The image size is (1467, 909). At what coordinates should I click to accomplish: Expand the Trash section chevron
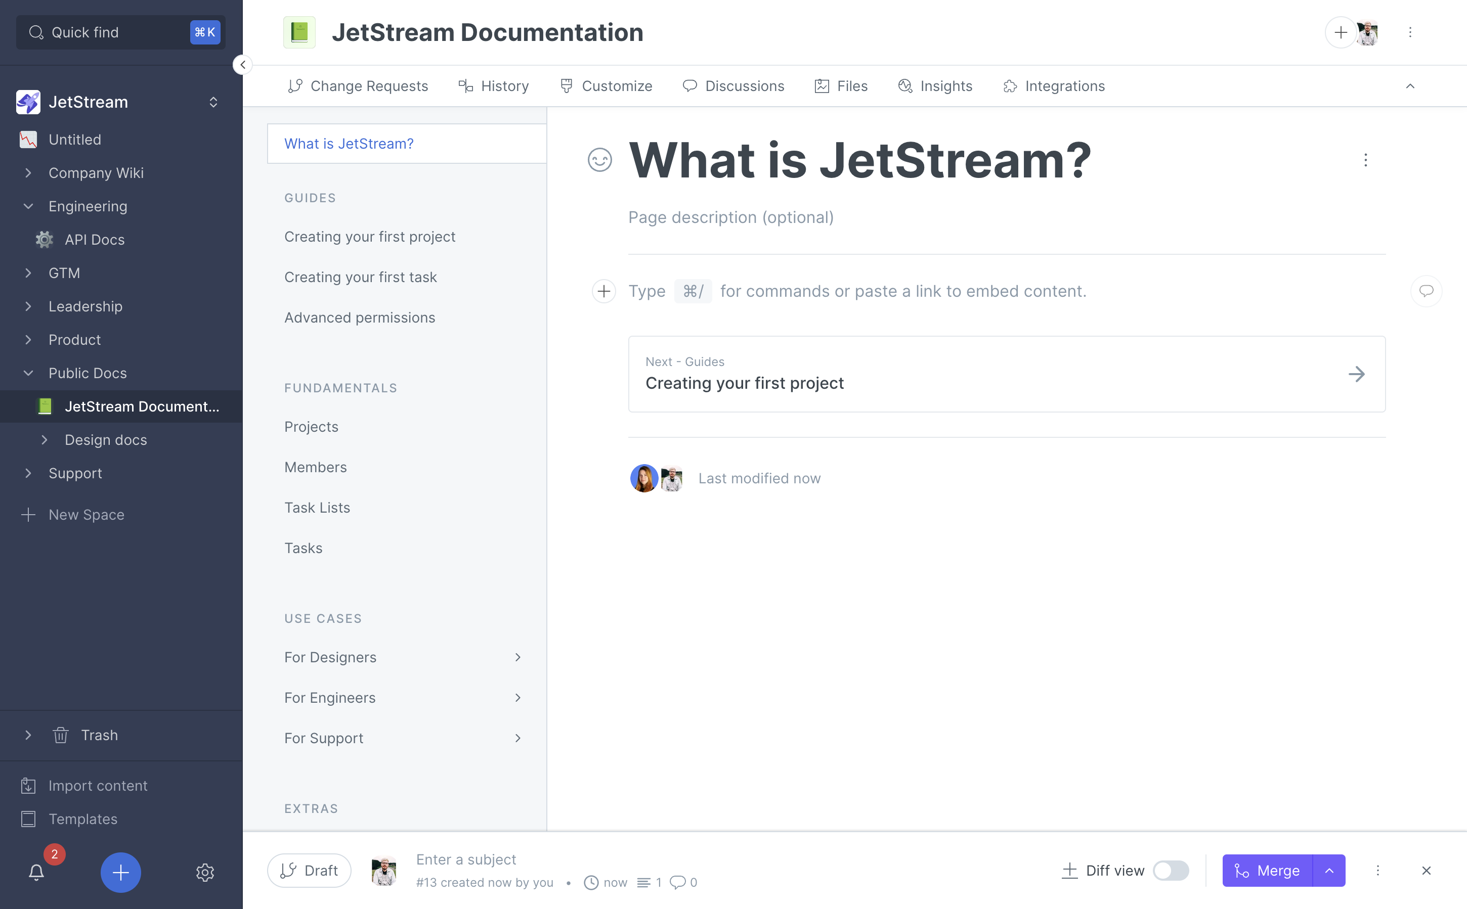pos(28,735)
